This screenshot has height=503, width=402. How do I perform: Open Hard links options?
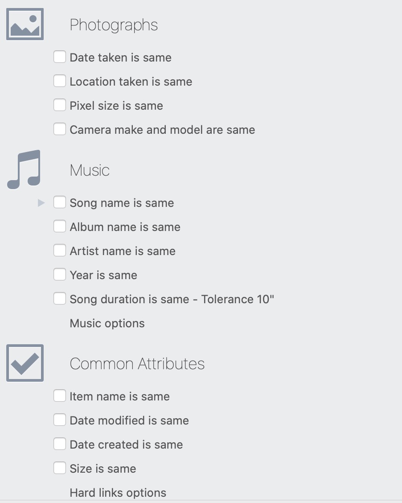click(118, 493)
